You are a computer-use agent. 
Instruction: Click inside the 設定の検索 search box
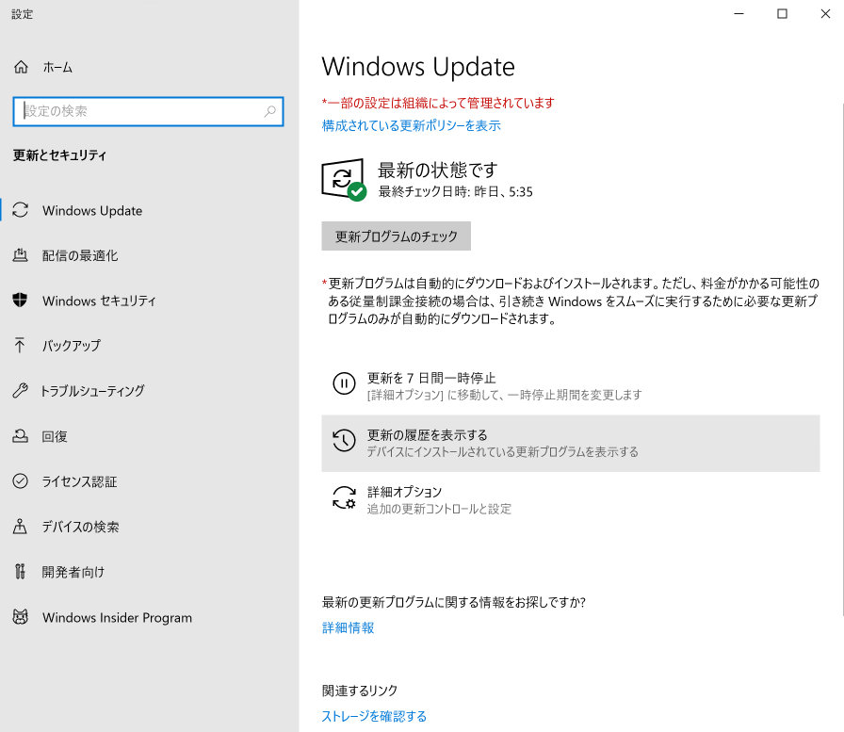coord(148,111)
